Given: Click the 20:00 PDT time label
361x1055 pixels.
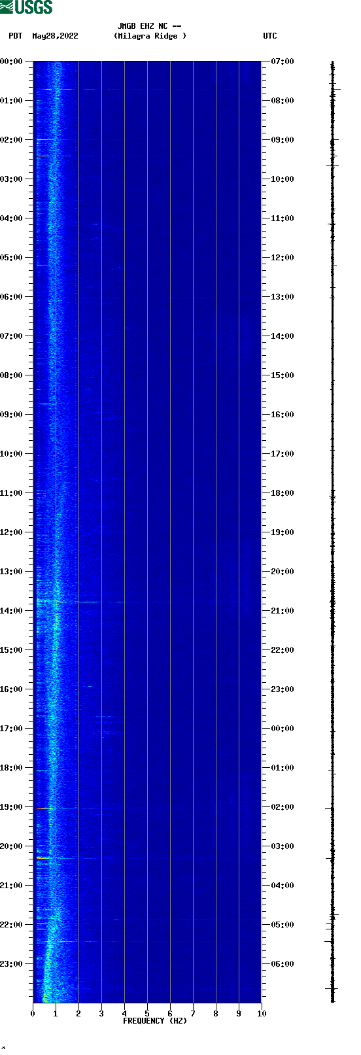Looking at the screenshot, I should point(12,846).
